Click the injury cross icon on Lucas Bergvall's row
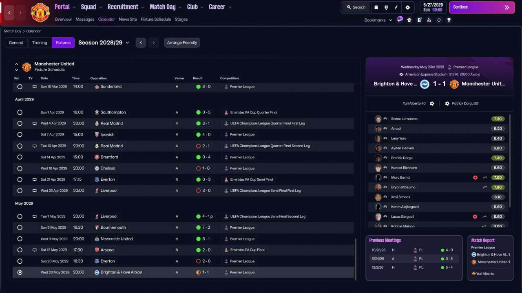 click(475, 216)
